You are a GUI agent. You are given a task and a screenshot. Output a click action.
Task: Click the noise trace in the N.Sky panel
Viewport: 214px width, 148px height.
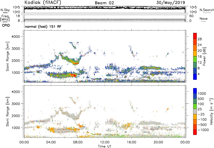pyautogui.click(x=105, y=8)
